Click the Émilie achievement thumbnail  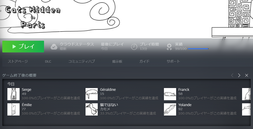pos(13,109)
